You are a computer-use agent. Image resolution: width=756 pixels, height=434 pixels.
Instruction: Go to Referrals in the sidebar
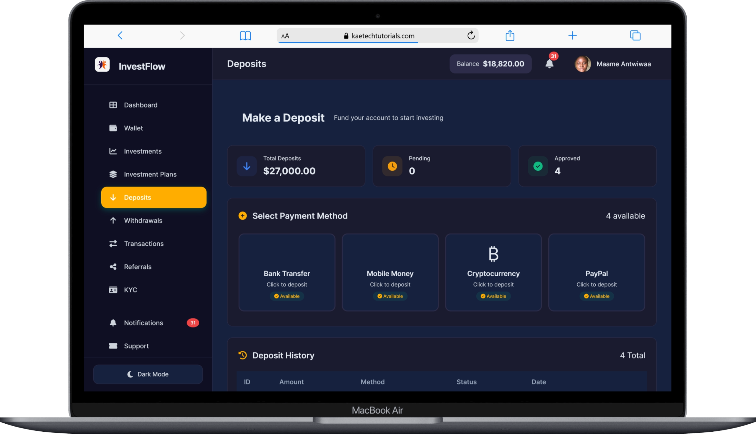point(154,267)
